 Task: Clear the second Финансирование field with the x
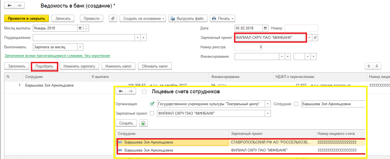click(x=314, y=56)
